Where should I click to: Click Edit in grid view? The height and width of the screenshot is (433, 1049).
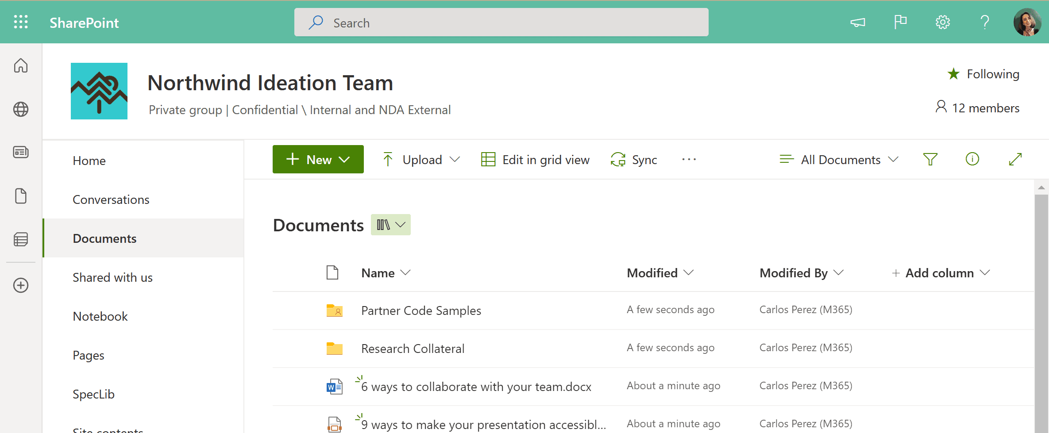(x=535, y=160)
